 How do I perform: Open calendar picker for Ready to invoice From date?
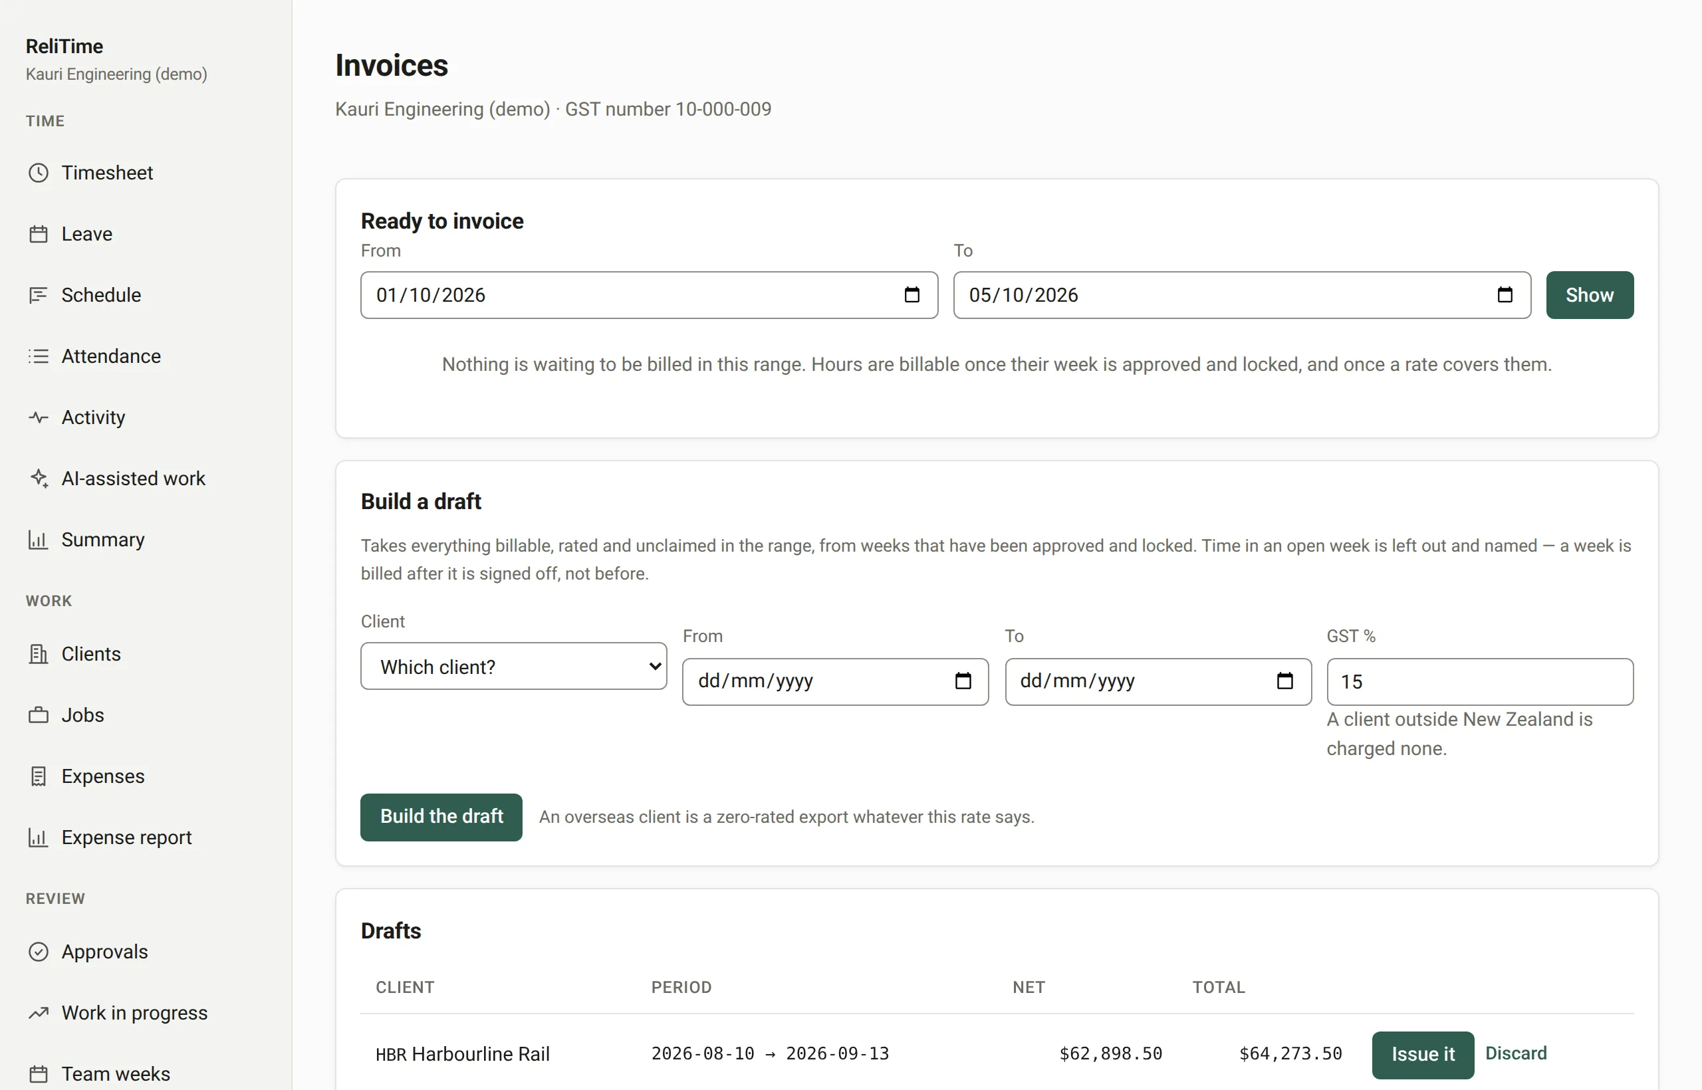pyautogui.click(x=912, y=295)
